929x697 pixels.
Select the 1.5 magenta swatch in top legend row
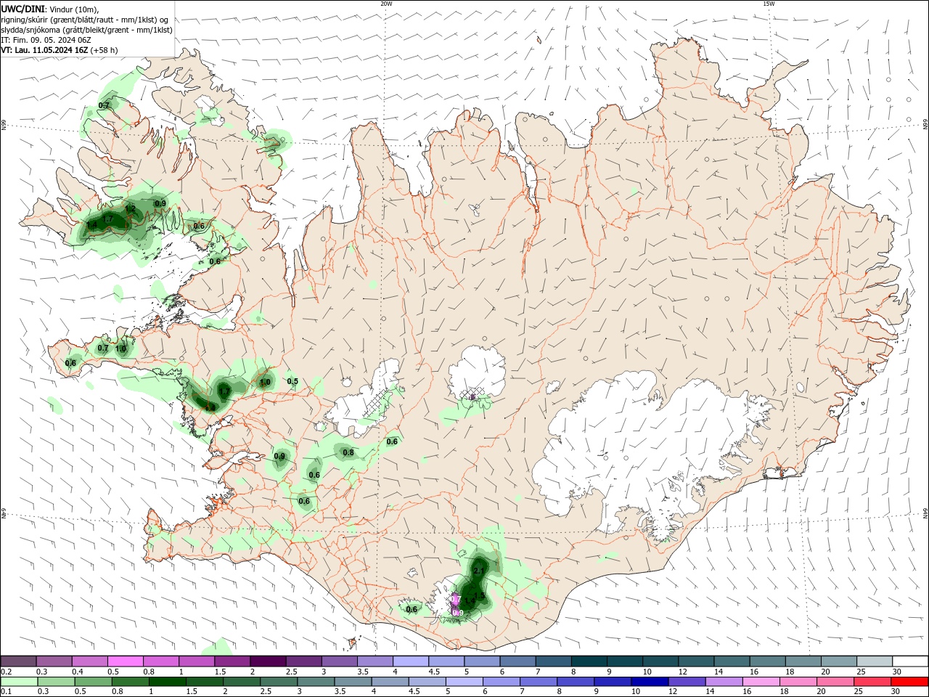(x=232, y=661)
